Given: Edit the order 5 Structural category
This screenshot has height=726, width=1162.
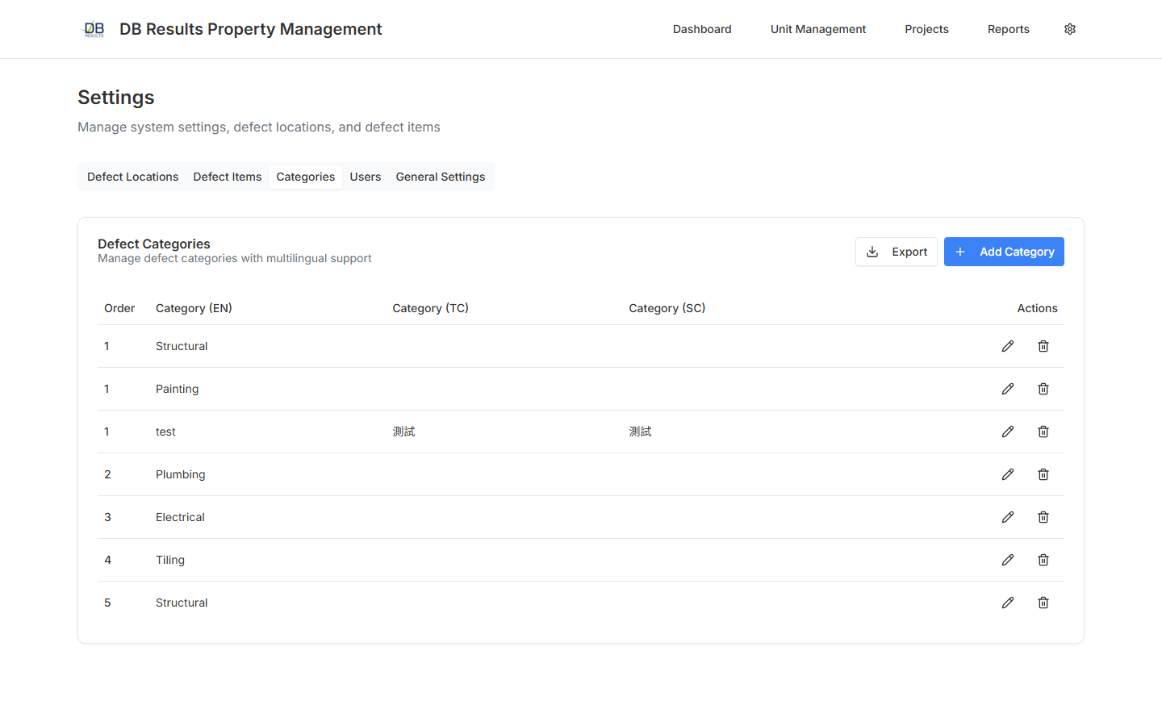Looking at the screenshot, I should coord(1008,603).
